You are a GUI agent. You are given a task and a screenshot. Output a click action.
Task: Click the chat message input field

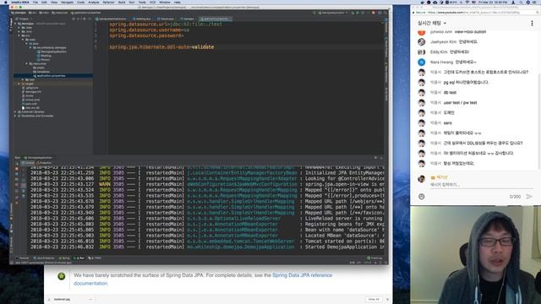coord(481,185)
